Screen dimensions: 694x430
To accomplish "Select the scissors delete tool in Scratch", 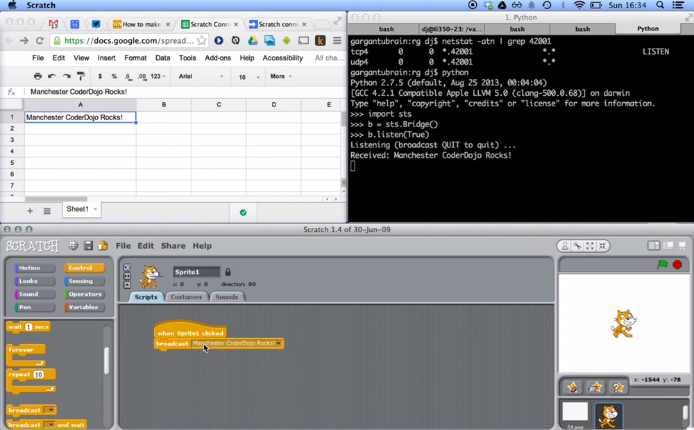I will (577, 246).
